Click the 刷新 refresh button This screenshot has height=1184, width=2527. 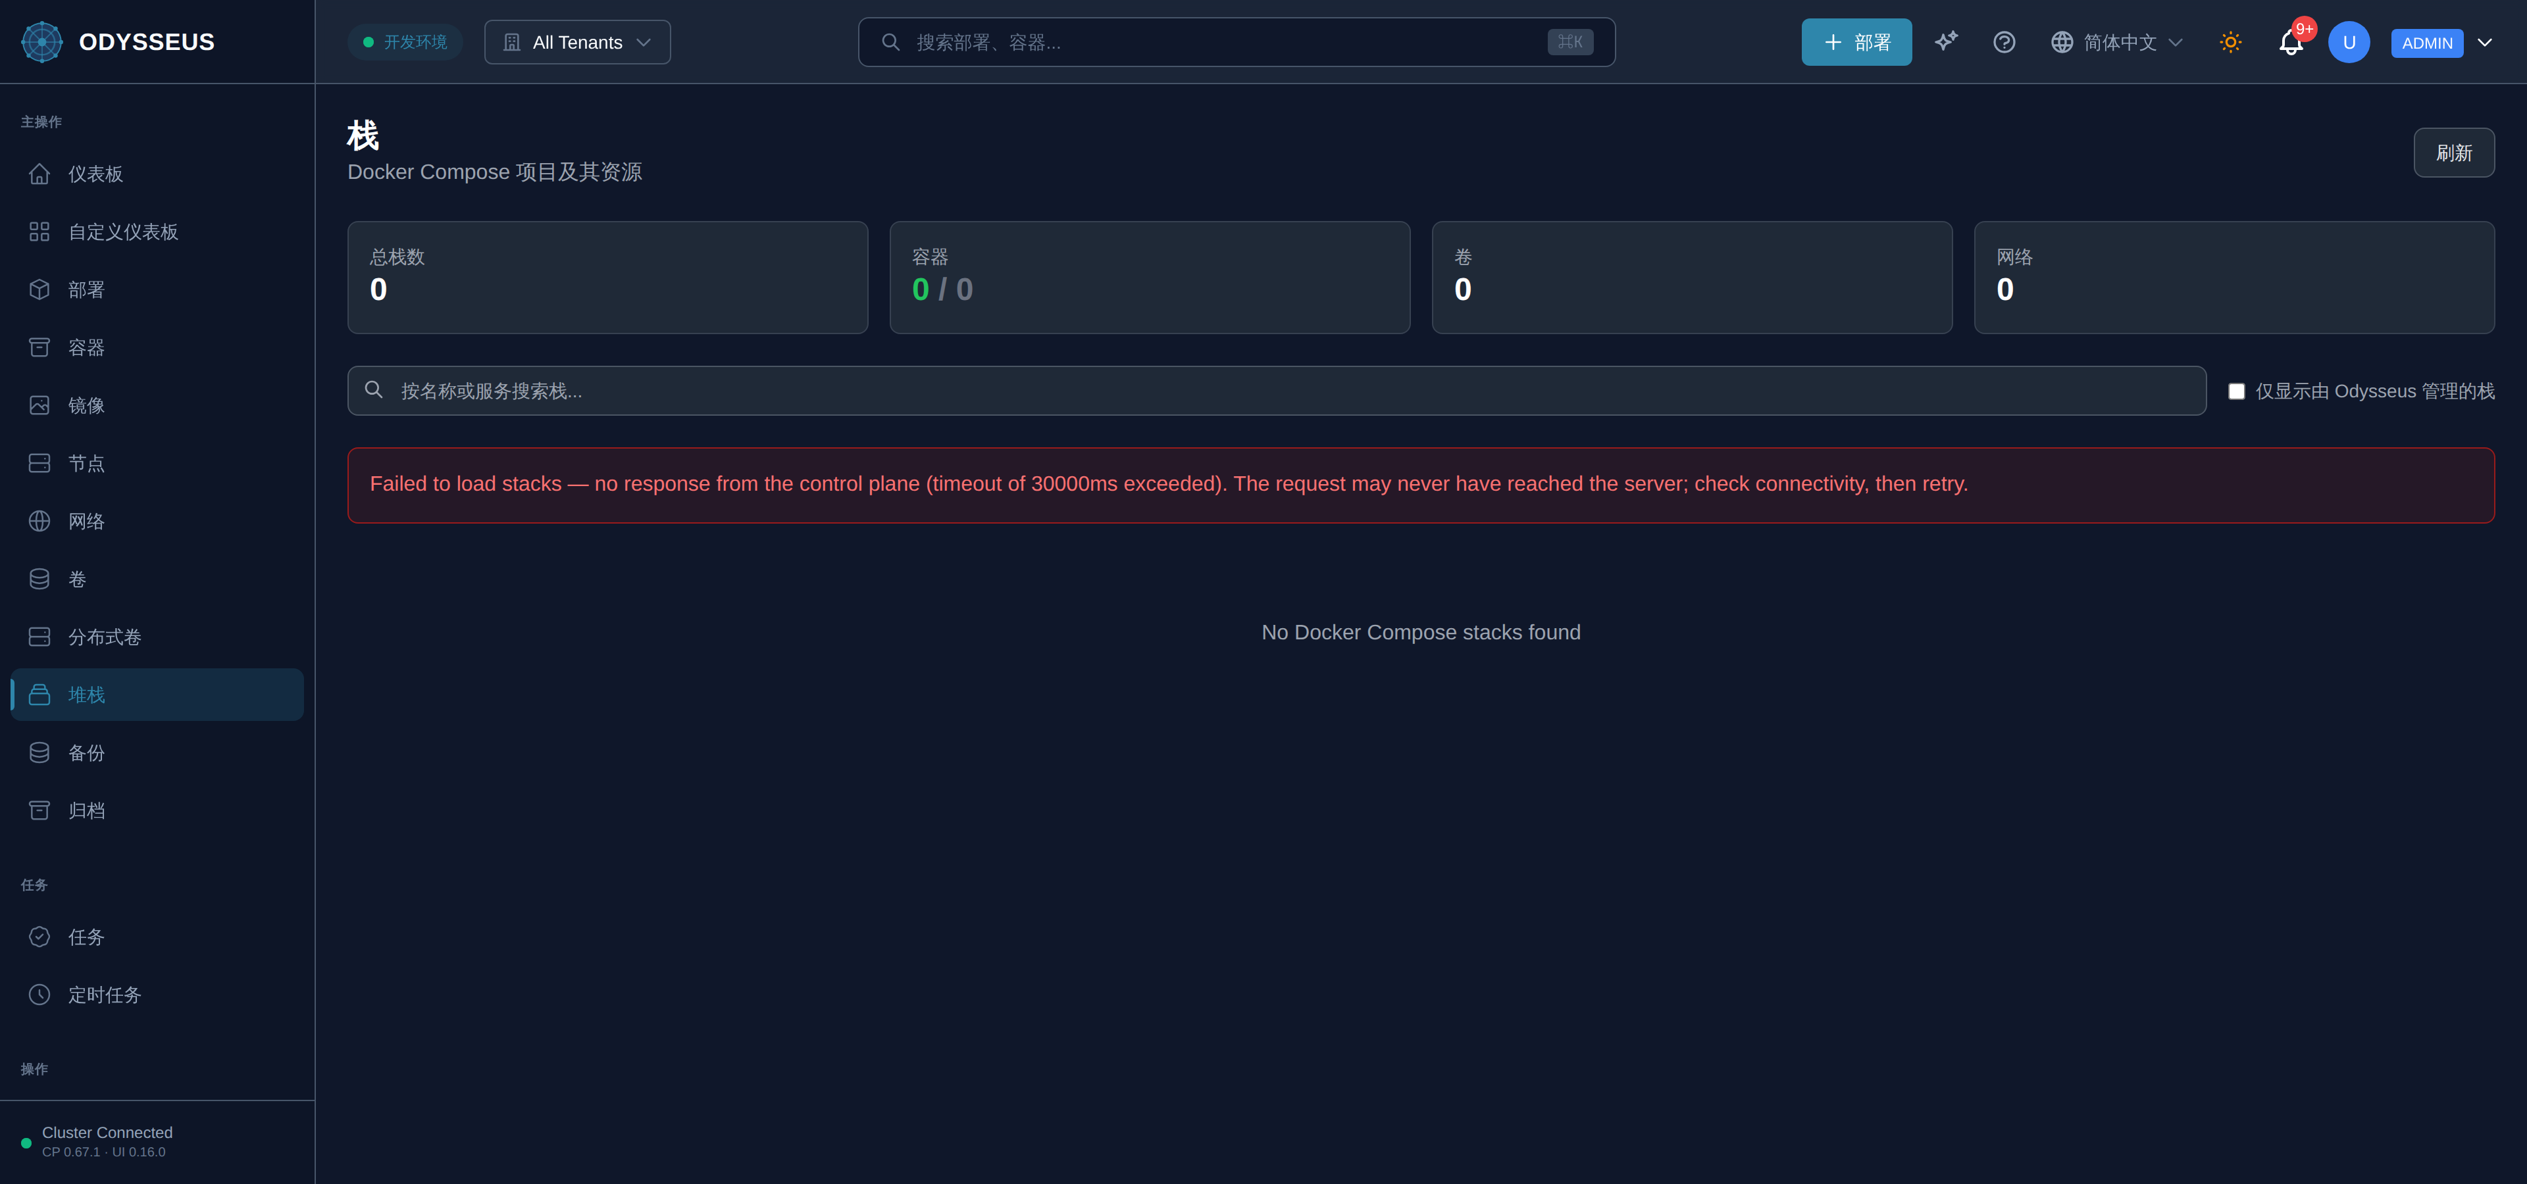point(2453,153)
